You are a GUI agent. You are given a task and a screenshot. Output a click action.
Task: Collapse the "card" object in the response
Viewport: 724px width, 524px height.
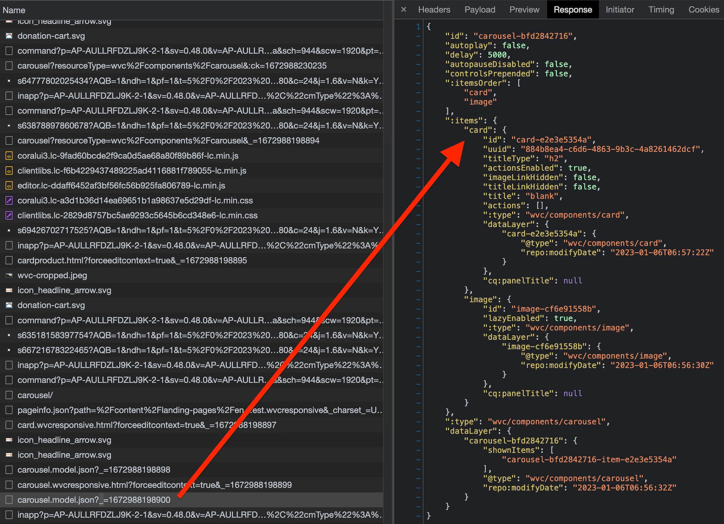418,130
